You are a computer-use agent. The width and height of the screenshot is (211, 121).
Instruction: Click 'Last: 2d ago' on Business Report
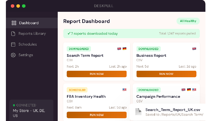187,66
